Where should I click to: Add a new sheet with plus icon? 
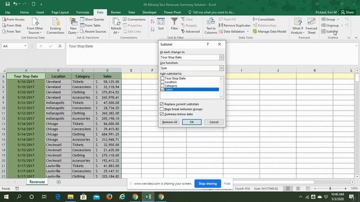pos(58,182)
